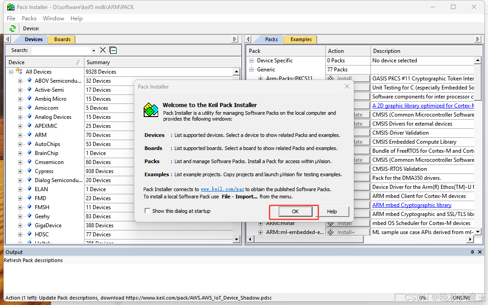The width and height of the screenshot is (488, 305).
Task: Click Help button in Welcome dialog
Action: tap(332, 211)
